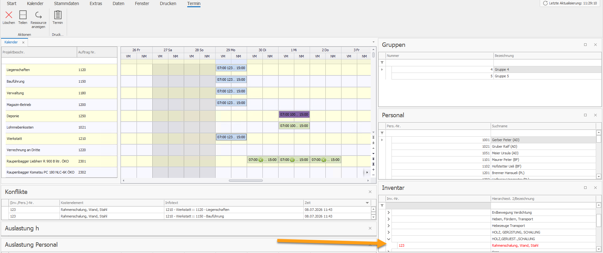Image resolution: width=603 pixels, height=253 pixels.
Task: Maximize the Inventar panel
Action: pos(585,188)
